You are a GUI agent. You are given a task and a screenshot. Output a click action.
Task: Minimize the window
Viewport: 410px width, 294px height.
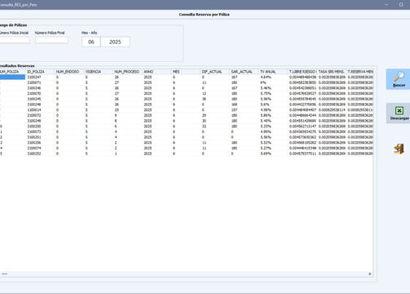pos(386,5)
